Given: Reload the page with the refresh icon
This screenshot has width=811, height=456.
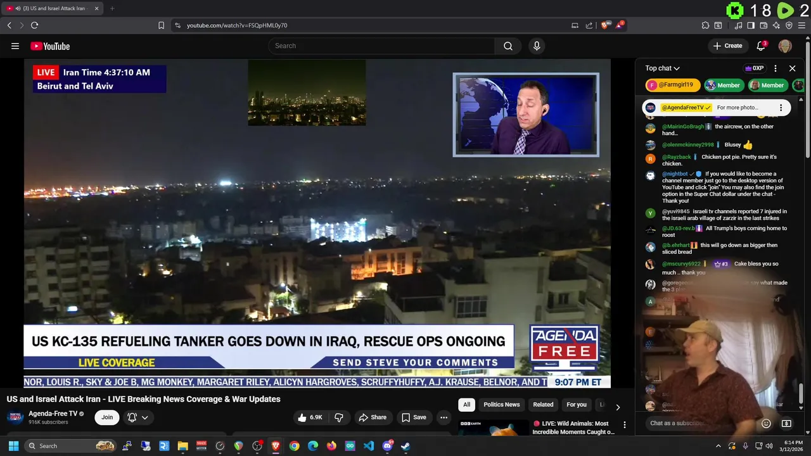Looking at the screenshot, I should click(34, 25).
